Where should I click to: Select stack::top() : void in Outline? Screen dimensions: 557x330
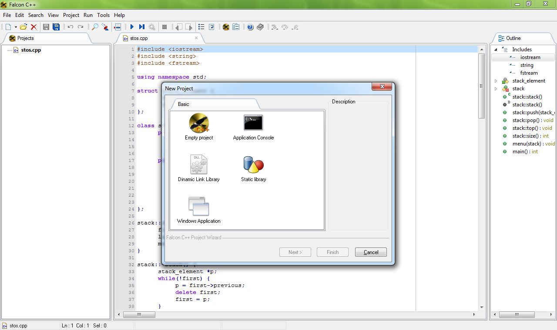(x=532, y=128)
